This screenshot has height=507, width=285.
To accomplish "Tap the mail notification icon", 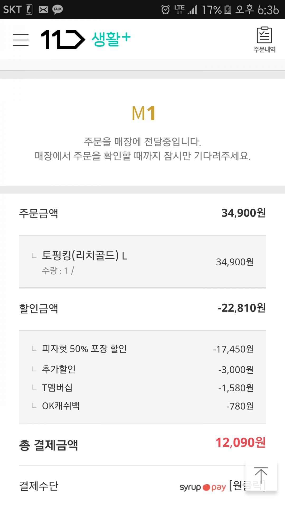I will tap(43, 10).
